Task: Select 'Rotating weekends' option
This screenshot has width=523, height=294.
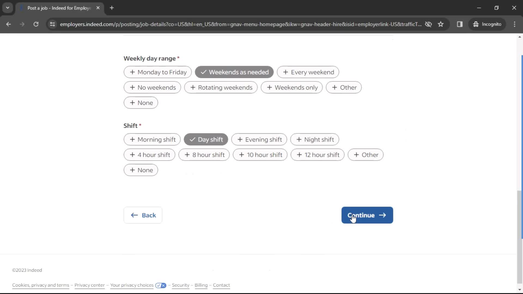Action: (x=221, y=87)
